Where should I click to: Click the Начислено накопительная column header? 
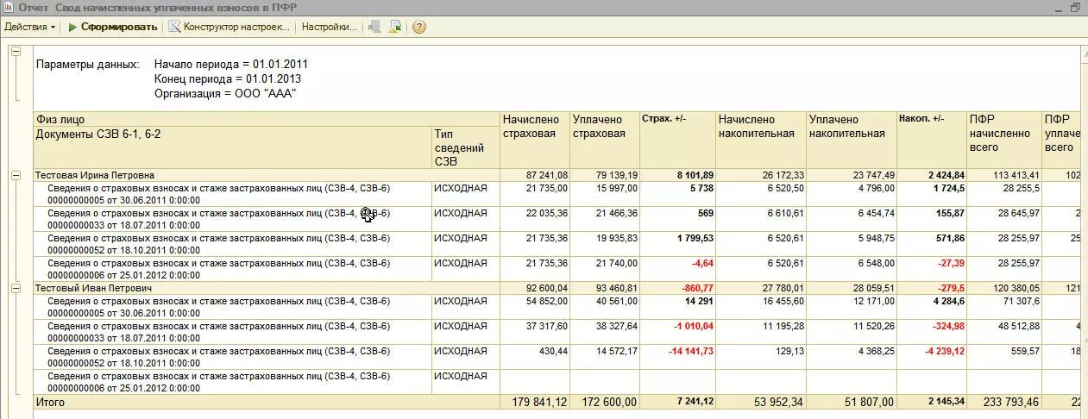pyautogui.click(x=761, y=141)
